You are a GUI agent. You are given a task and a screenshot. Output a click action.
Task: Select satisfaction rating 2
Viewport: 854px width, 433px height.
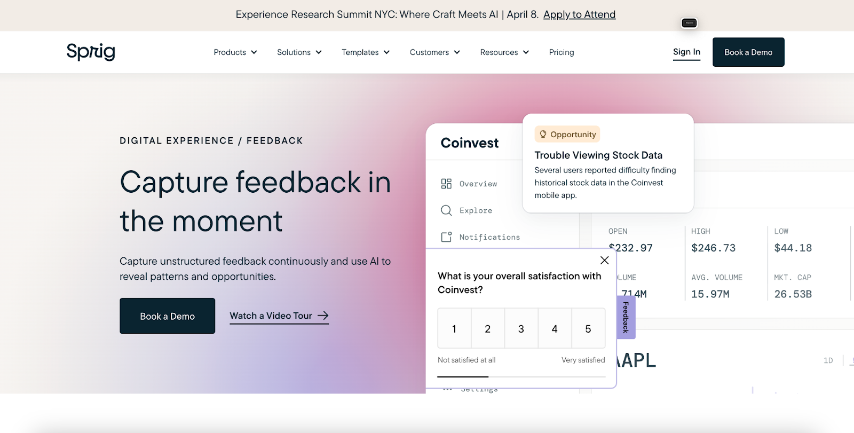pos(488,328)
